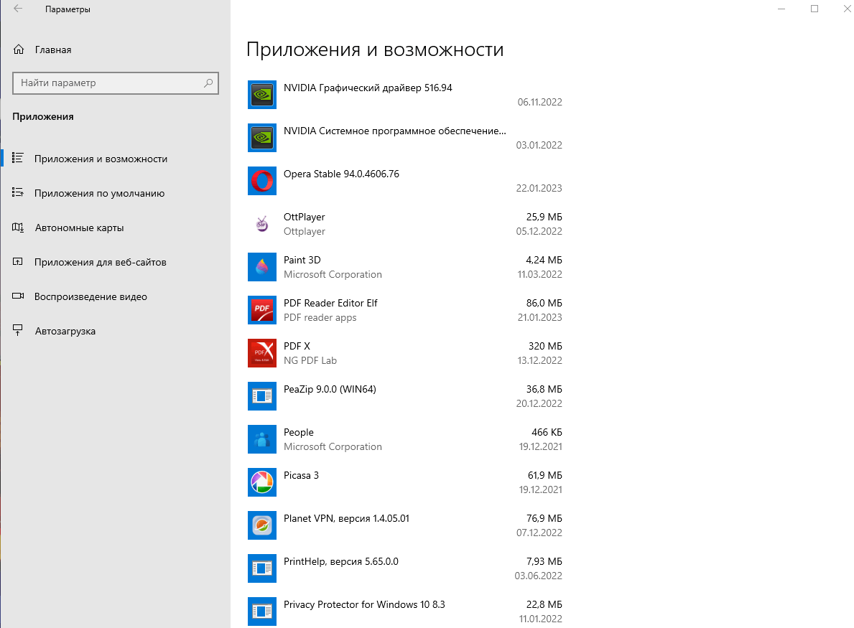Click the People app icon

[x=262, y=439]
